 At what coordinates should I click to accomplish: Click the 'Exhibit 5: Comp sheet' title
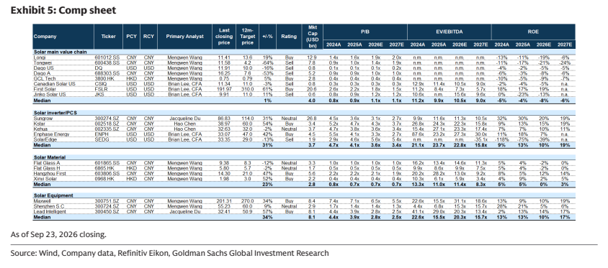pos(63,10)
